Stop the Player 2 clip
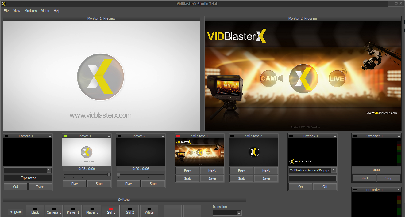The width and height of the screenshot is (405, 217). coord(153,184)
